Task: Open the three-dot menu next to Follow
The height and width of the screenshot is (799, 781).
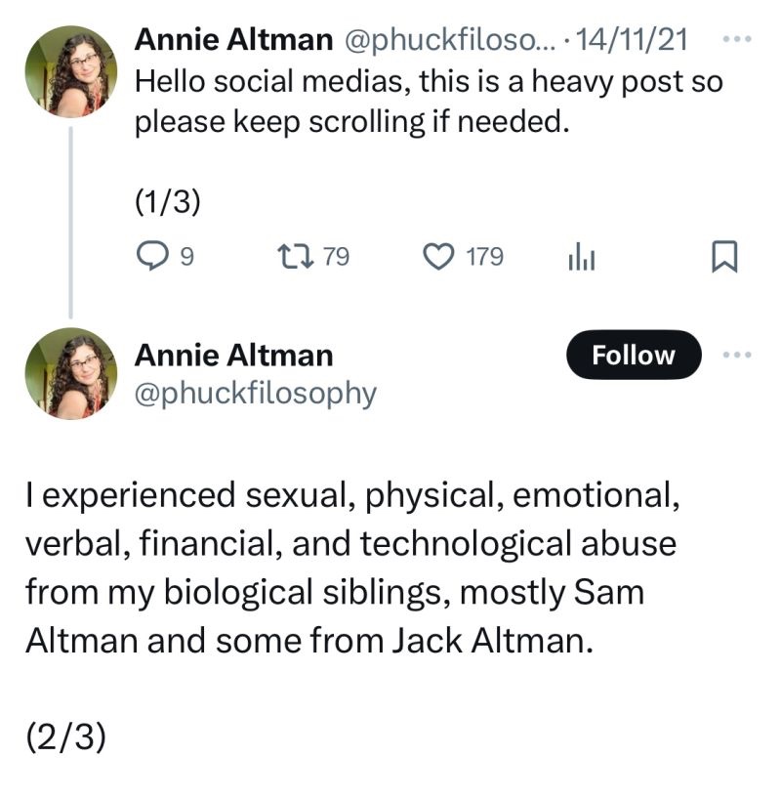Action: pos(739,355)
